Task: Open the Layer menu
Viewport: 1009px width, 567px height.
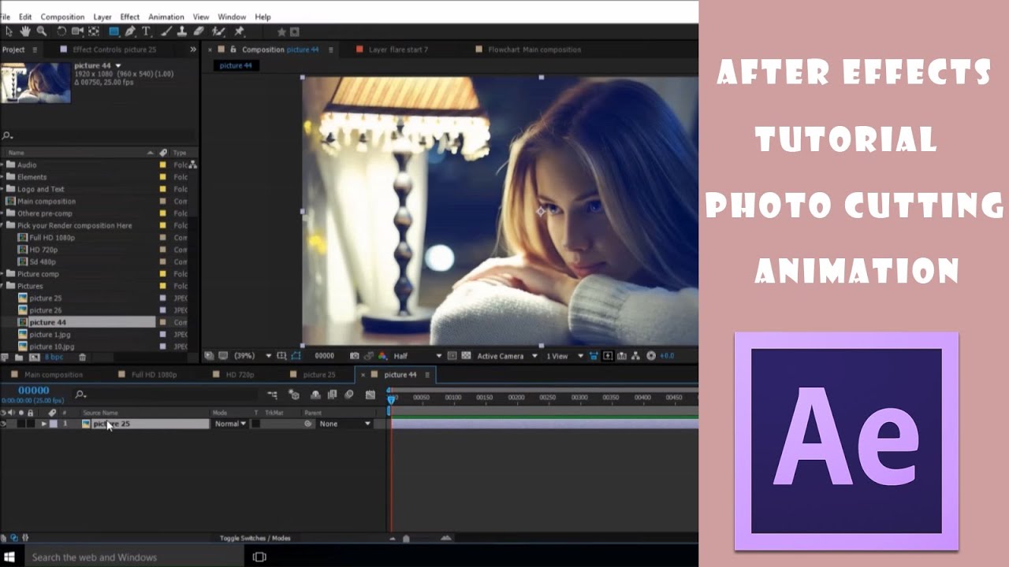Action: [x=102, y=17]
